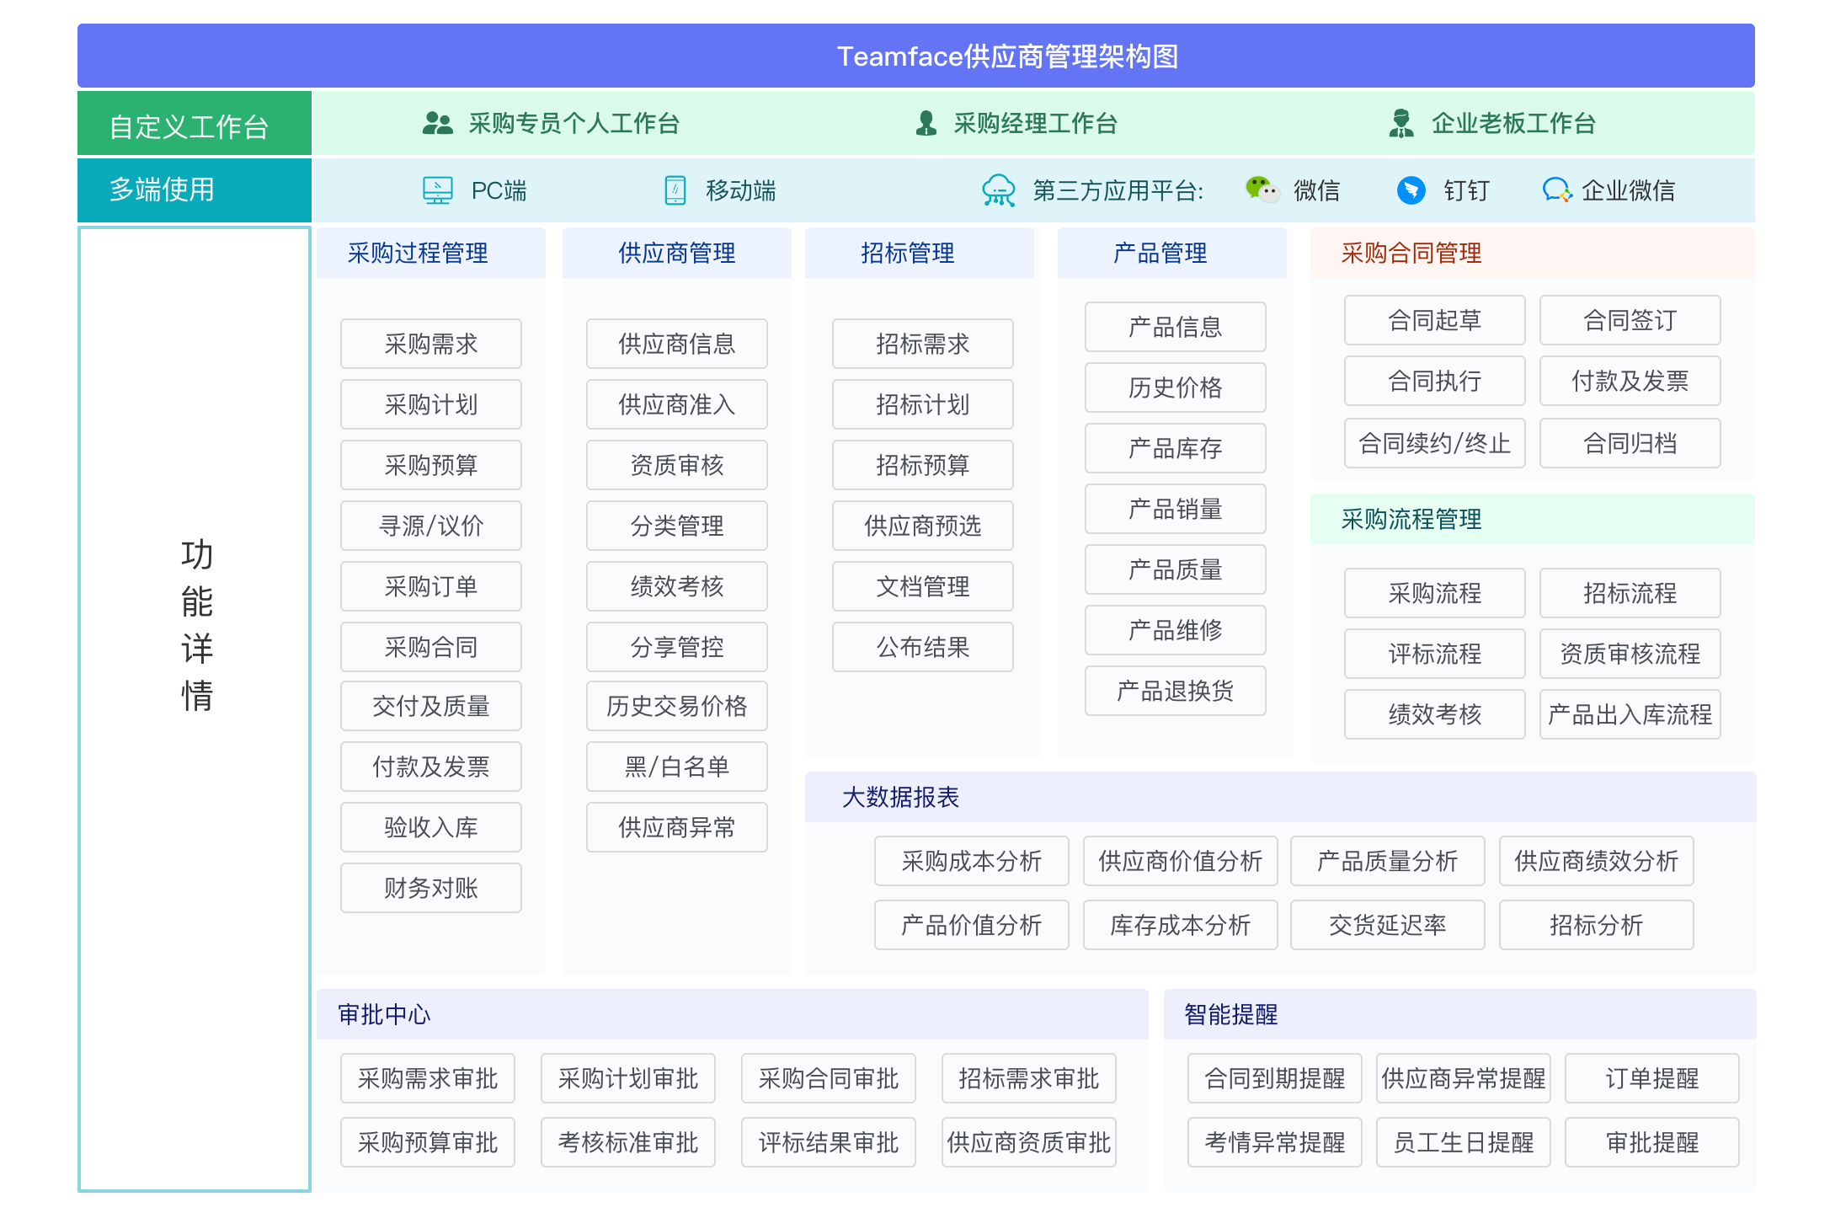Select 供应商准入 box
The height and width of the screenshot is (1213, 1846).
point(677,404)
